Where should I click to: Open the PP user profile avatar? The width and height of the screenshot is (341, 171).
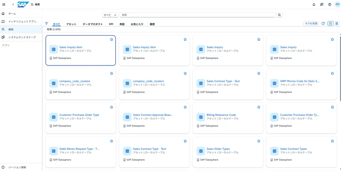[x=337, y=5]
